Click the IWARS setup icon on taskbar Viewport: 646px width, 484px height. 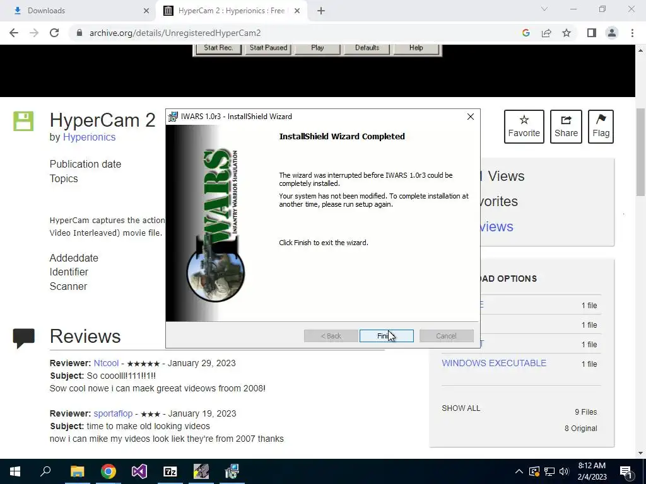click(201, 471)
